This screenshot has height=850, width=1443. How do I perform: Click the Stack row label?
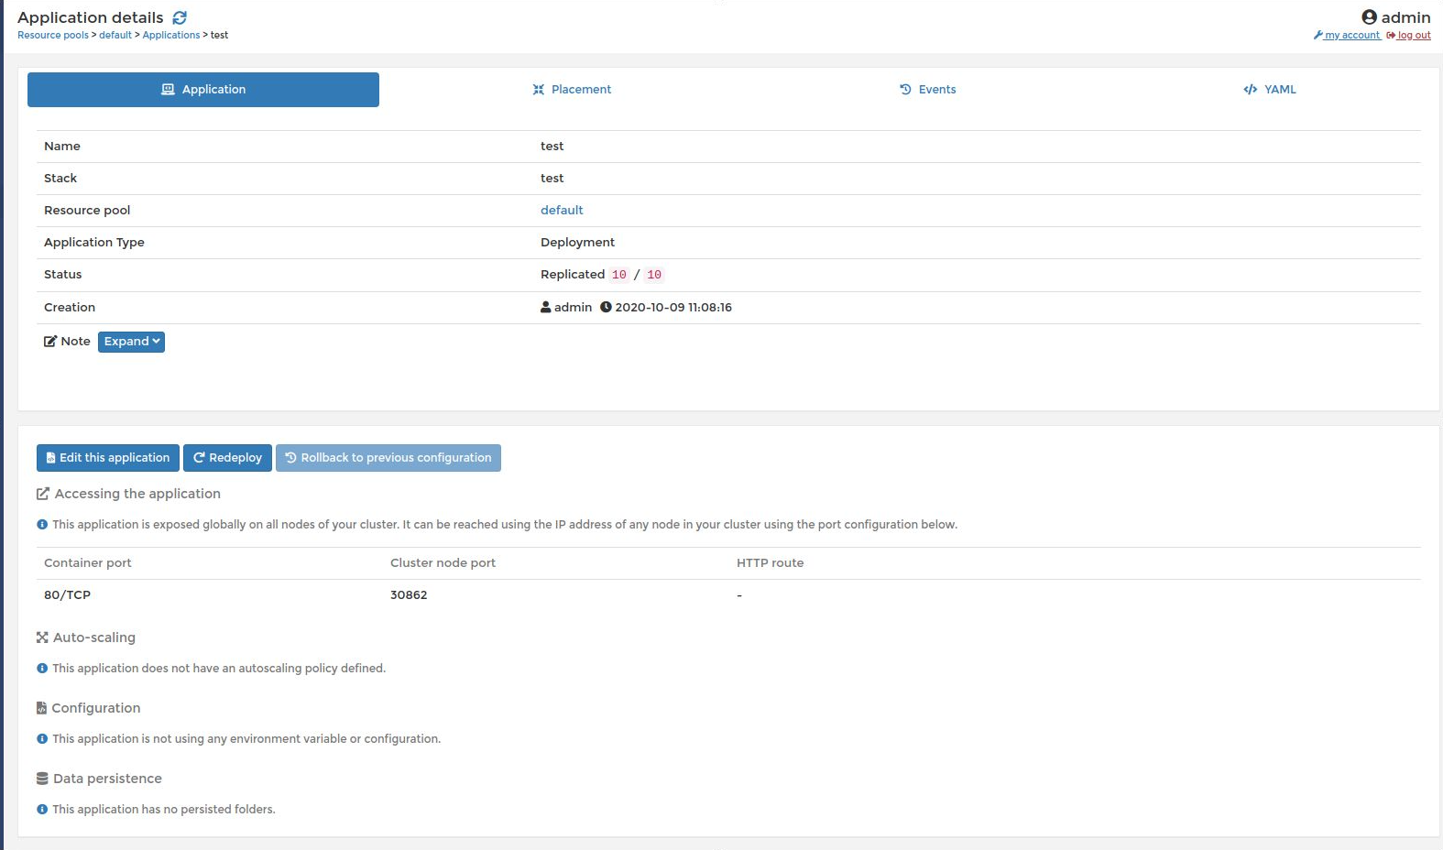[60, 179]
